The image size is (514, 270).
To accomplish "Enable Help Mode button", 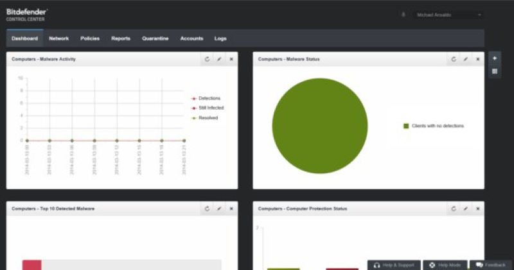I will tap(445, 265).
